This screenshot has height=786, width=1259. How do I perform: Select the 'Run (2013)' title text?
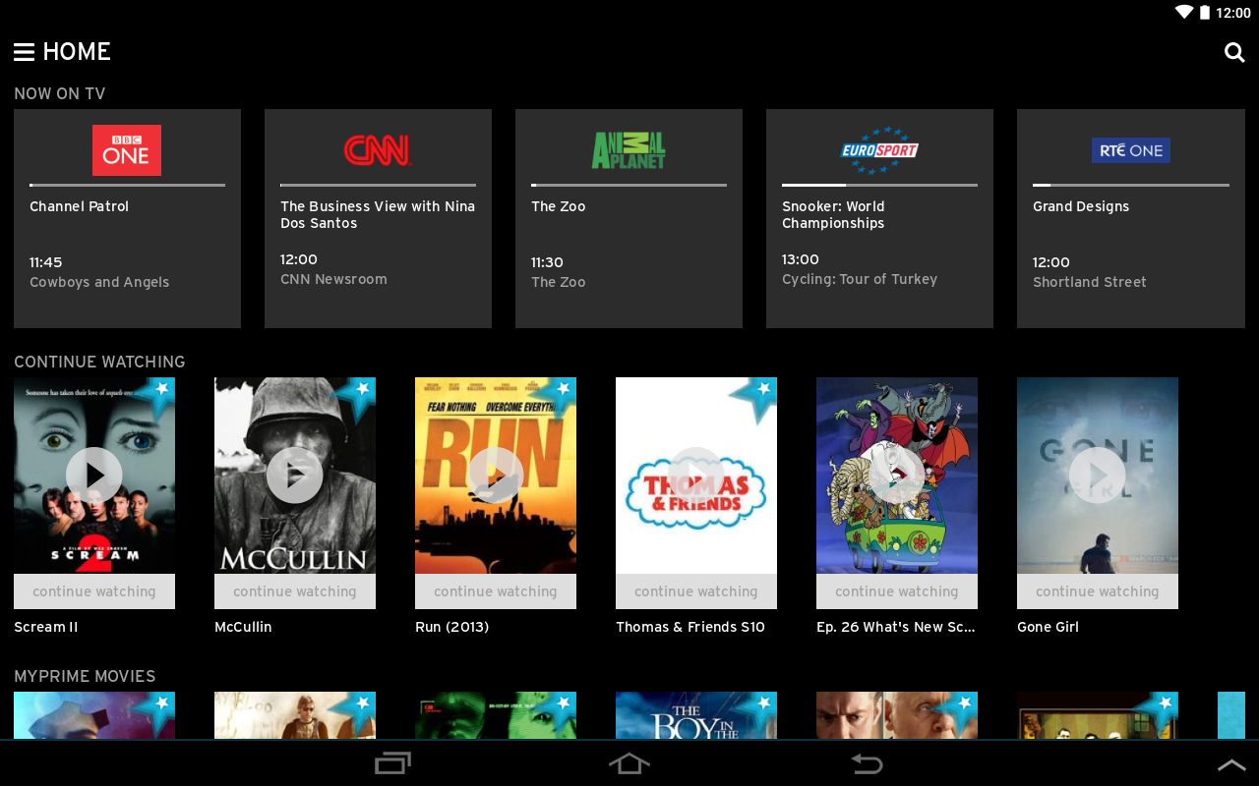pyautogui.click(x=451, y=627)
